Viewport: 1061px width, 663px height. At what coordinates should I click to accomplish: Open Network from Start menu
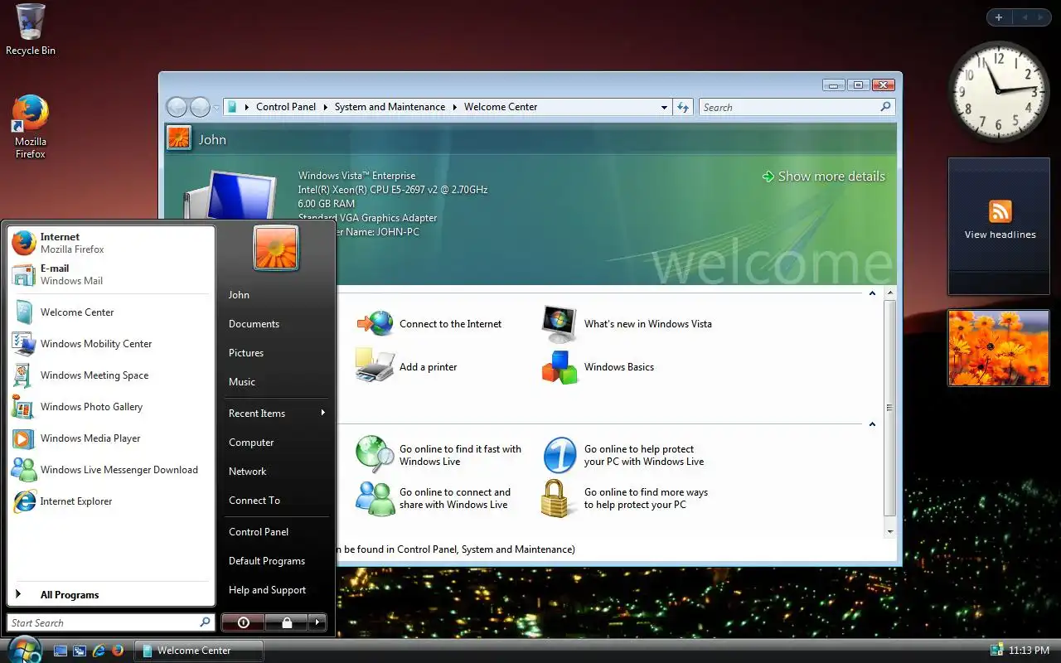pyautogui.click(x=275, y=472)
